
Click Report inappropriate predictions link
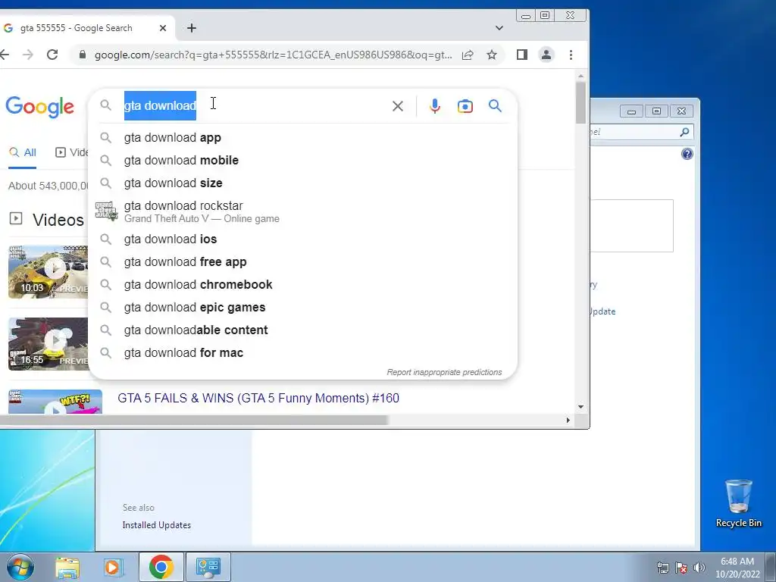tap(444, 372)
